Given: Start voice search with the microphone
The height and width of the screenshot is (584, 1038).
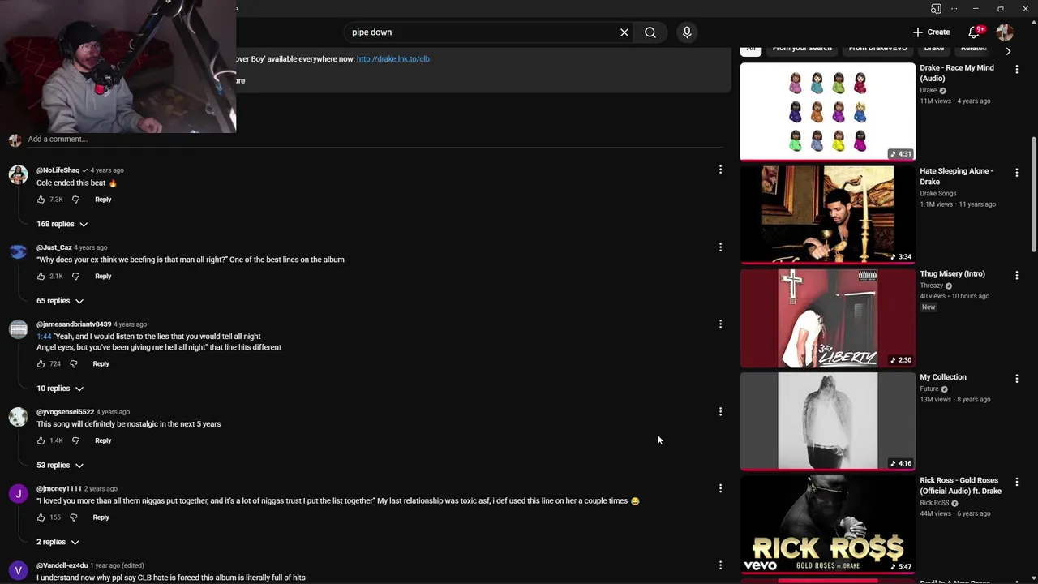Looking at the screenshot, I should coord(687,32).
